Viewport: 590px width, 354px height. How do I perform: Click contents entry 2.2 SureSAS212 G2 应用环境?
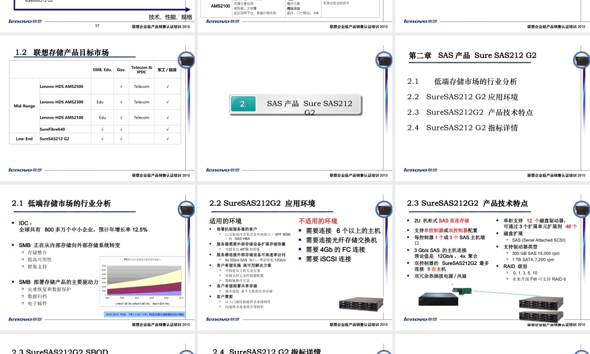[x=463, y=97]
